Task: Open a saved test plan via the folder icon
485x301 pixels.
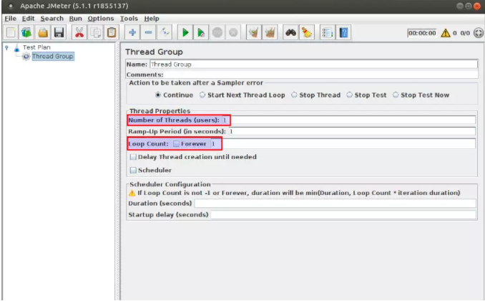Action: (x=43, y=32)
